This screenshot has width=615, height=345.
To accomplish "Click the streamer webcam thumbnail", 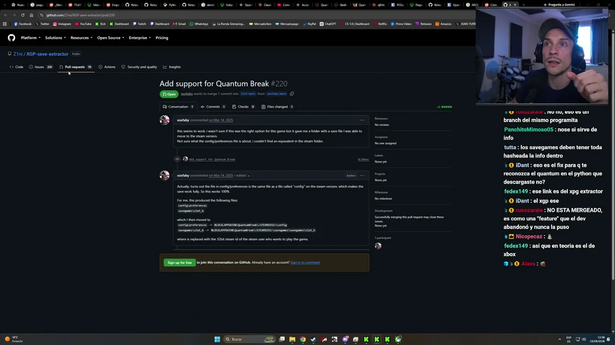I will point(542,57).
